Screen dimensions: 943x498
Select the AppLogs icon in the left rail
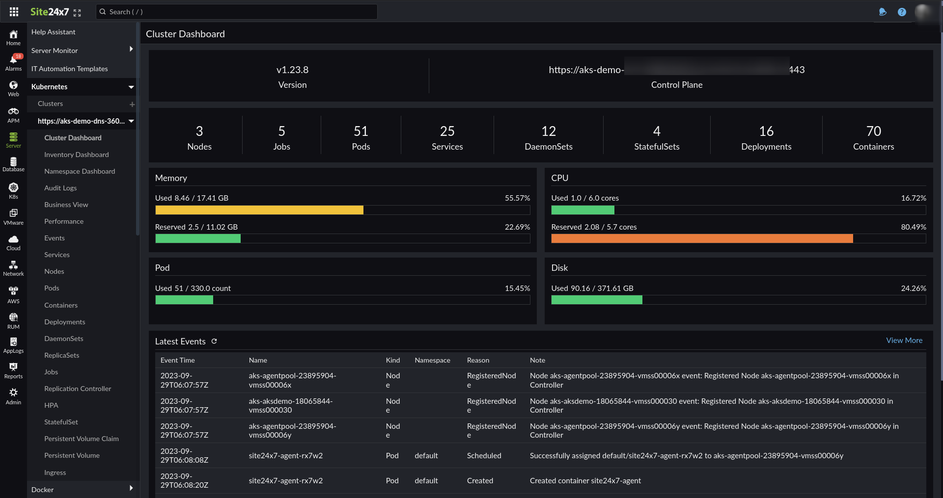[13, 344]
